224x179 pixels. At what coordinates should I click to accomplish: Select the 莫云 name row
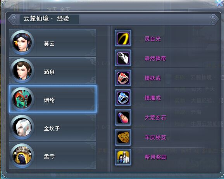[x=53, y=43]
